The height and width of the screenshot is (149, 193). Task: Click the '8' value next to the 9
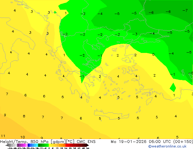[24, 116]
